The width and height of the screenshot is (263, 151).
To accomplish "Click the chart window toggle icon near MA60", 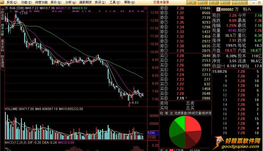I will [x=145, y=8].
